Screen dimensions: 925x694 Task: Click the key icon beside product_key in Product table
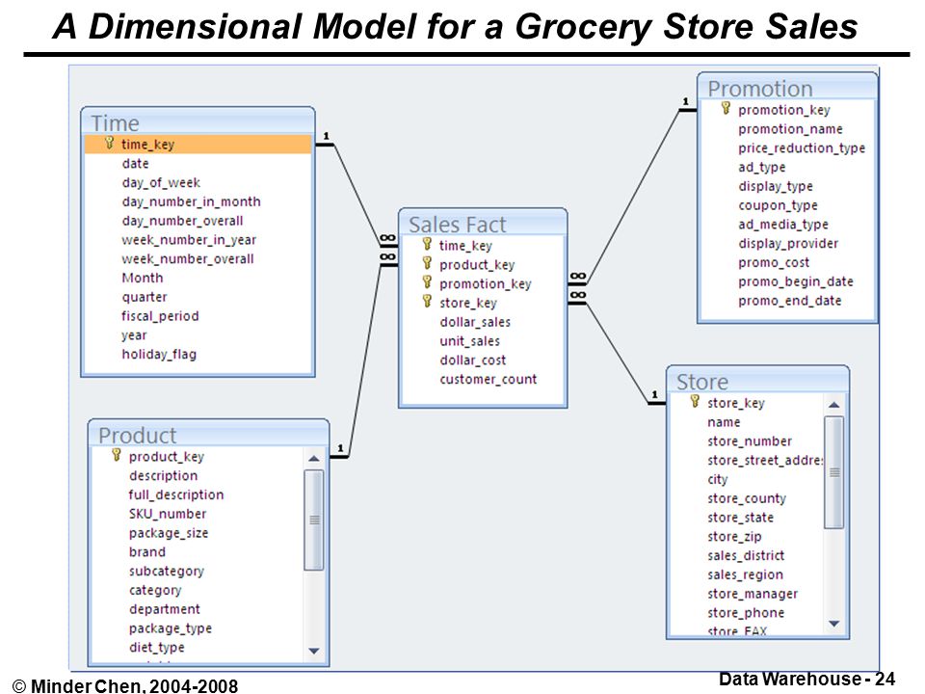point(117,456)
